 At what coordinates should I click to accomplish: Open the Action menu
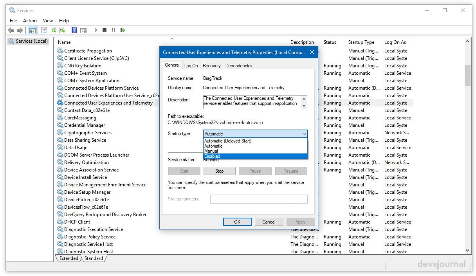(30, 21)
